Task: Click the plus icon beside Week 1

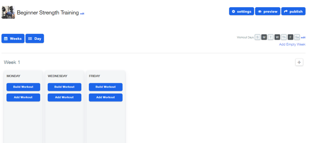Action: tap(299, 62)
